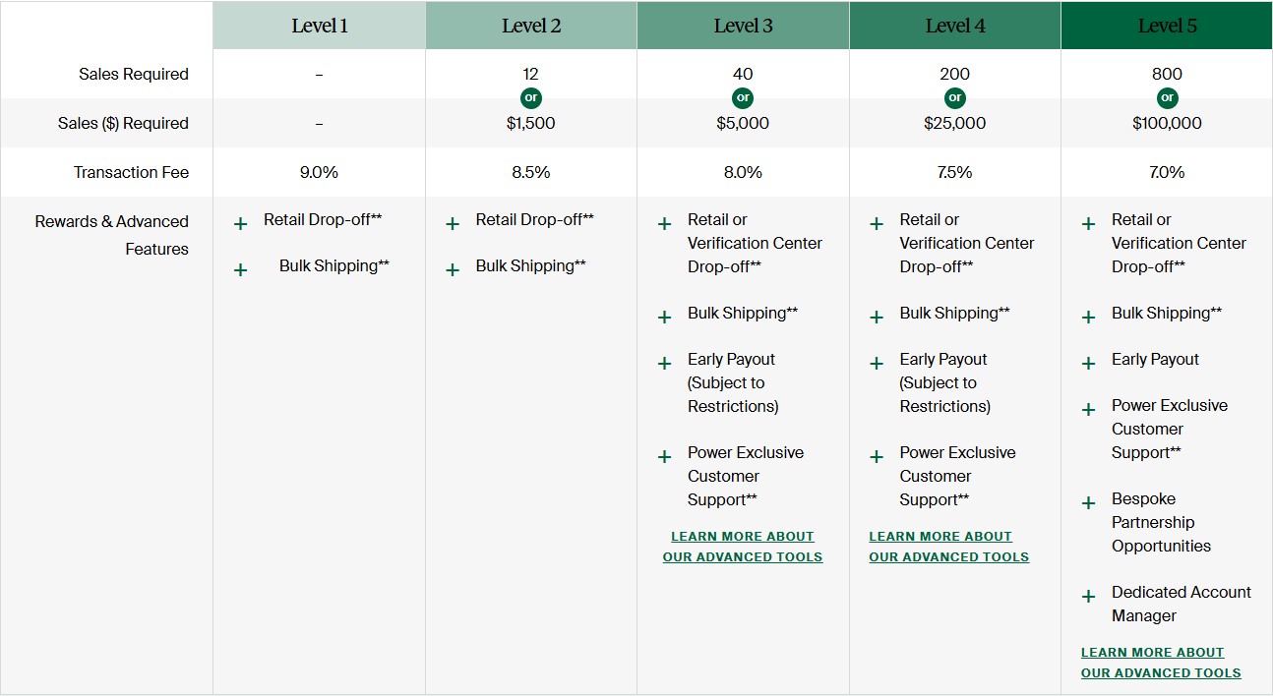Click the Level 2 header cell
This screenshot has height=696, width=1273.
coord(531,26)
